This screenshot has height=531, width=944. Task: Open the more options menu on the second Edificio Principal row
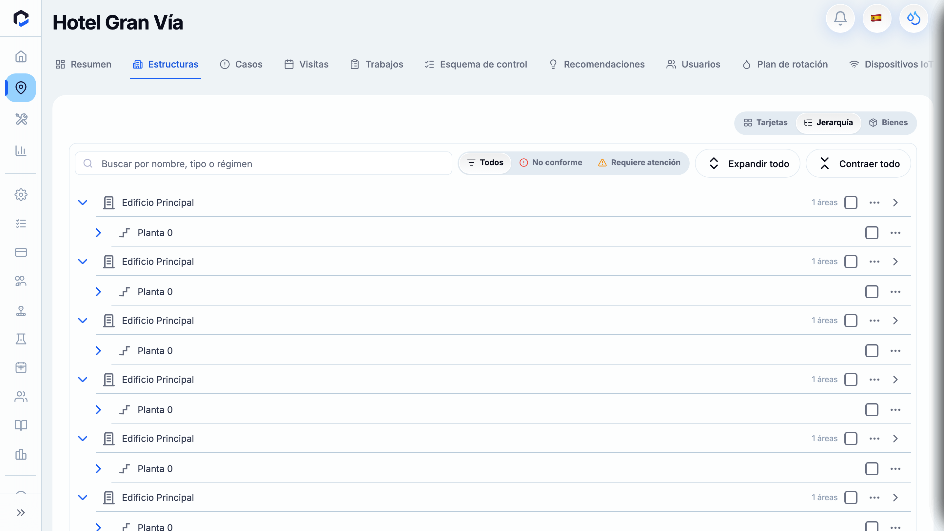pos(875,262)
